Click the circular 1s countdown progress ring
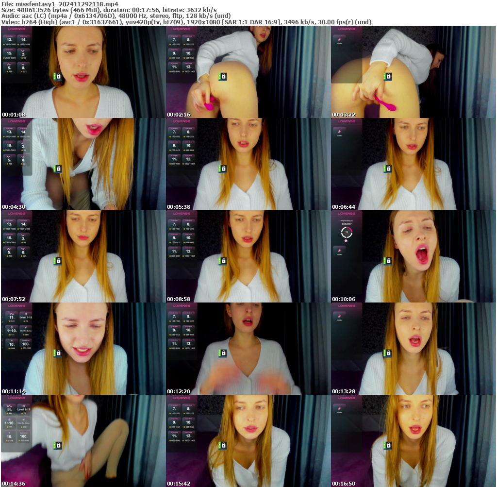Screen dimensions: 497x487 pyautogui.click(x=347, y=232)
